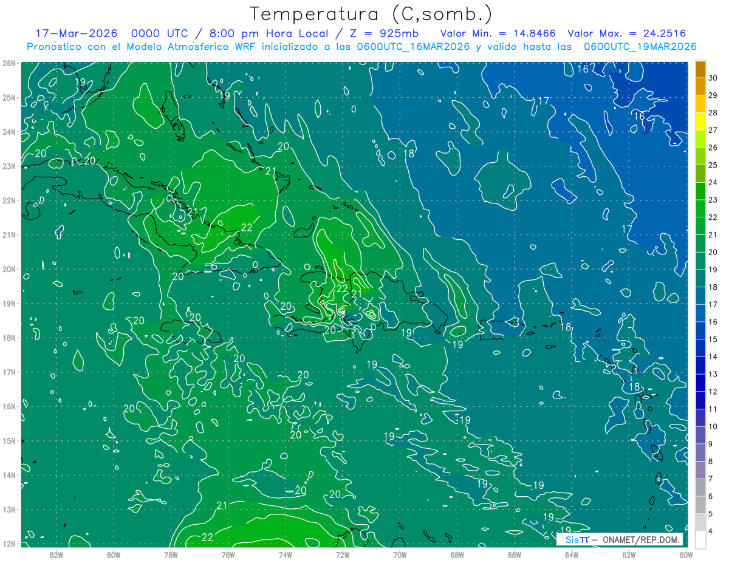Click color scale label '25'
This screenshot has height=563, width=729.
point(713,165)
